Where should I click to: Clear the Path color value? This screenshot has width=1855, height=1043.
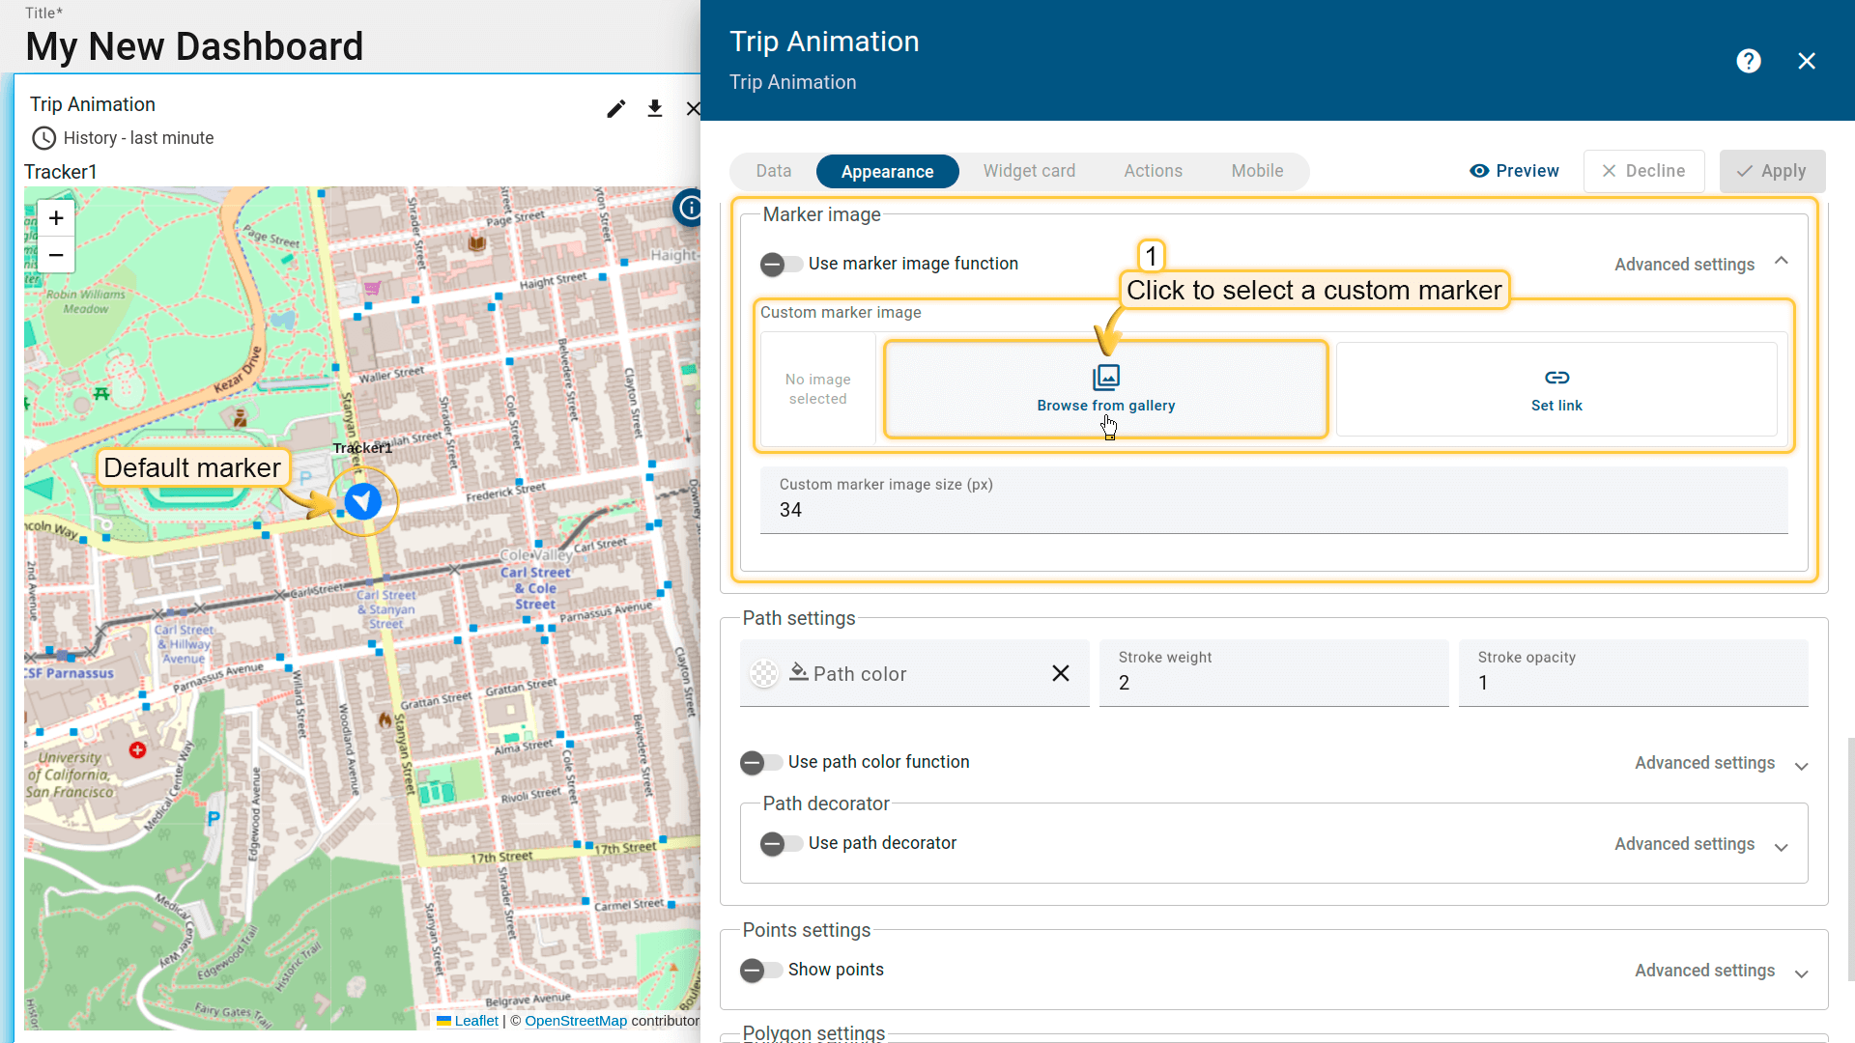1060,673
